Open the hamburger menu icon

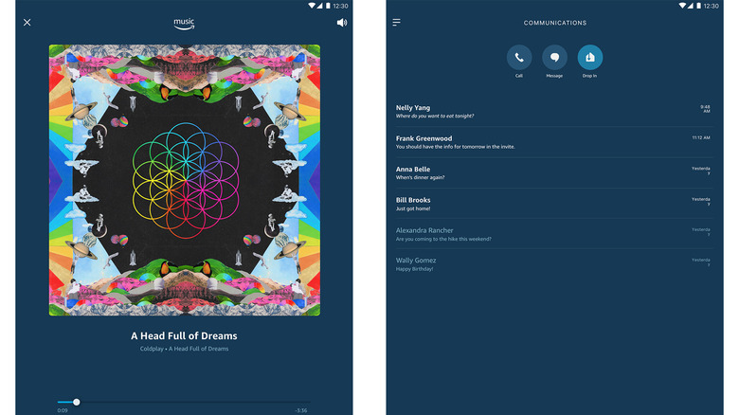tap(396, 22)
